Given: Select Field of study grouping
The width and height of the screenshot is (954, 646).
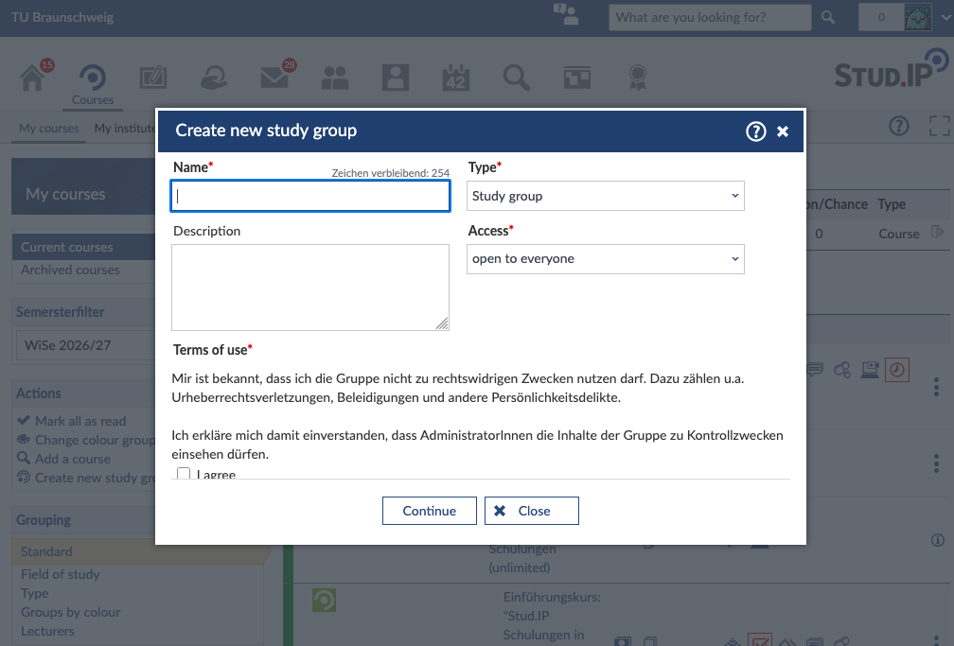Looking at the screenshot, I should pos(61,574).
